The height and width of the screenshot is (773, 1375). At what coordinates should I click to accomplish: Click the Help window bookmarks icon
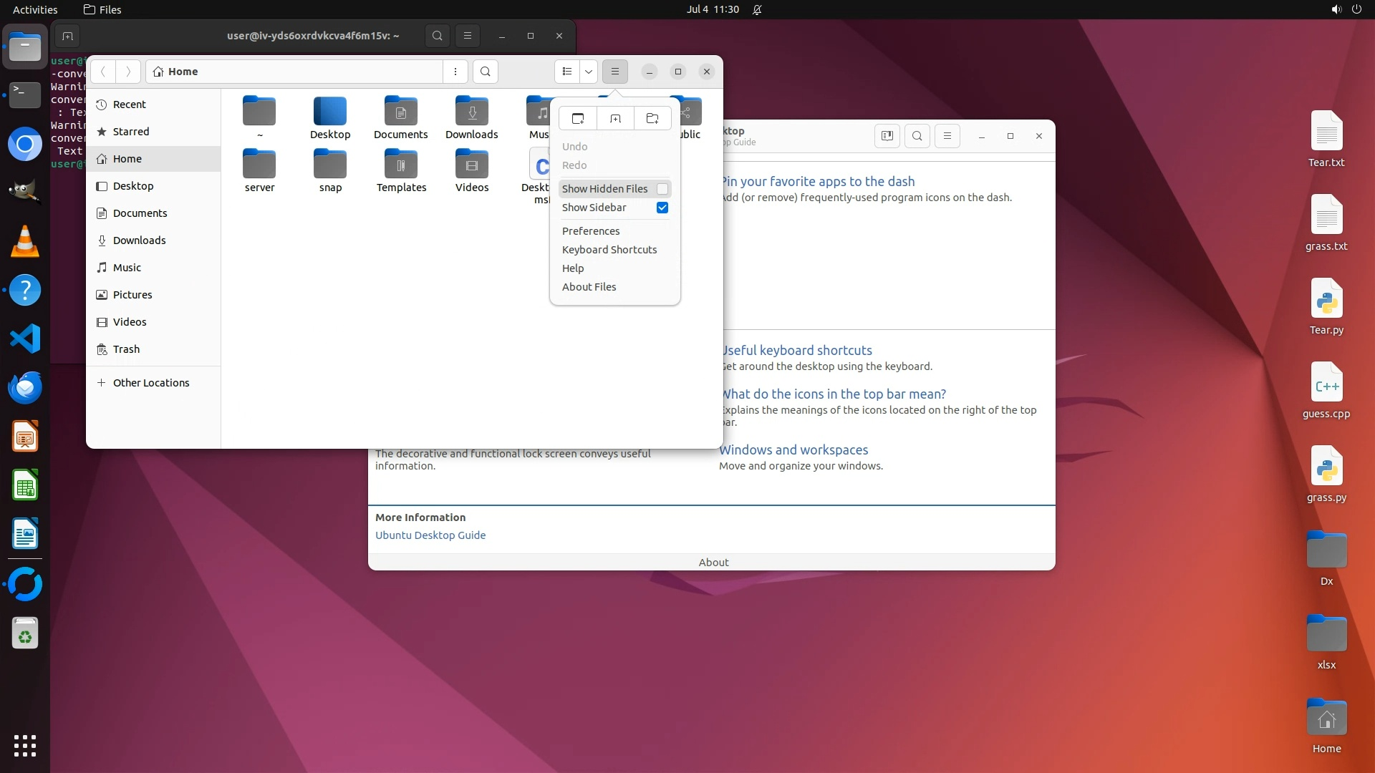click(887, 136)
